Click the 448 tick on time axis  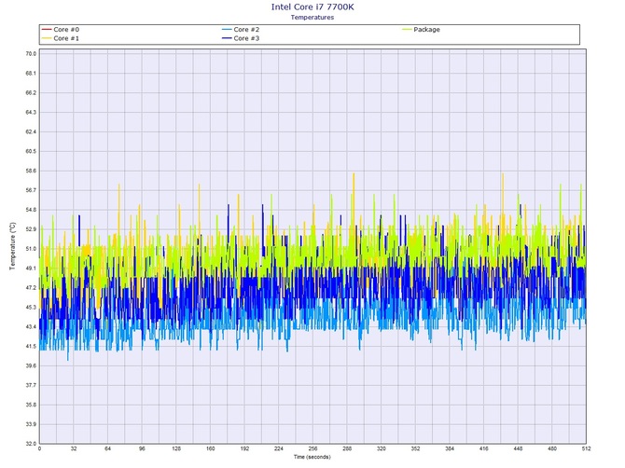pyautogui.click(x=518, y=448)
